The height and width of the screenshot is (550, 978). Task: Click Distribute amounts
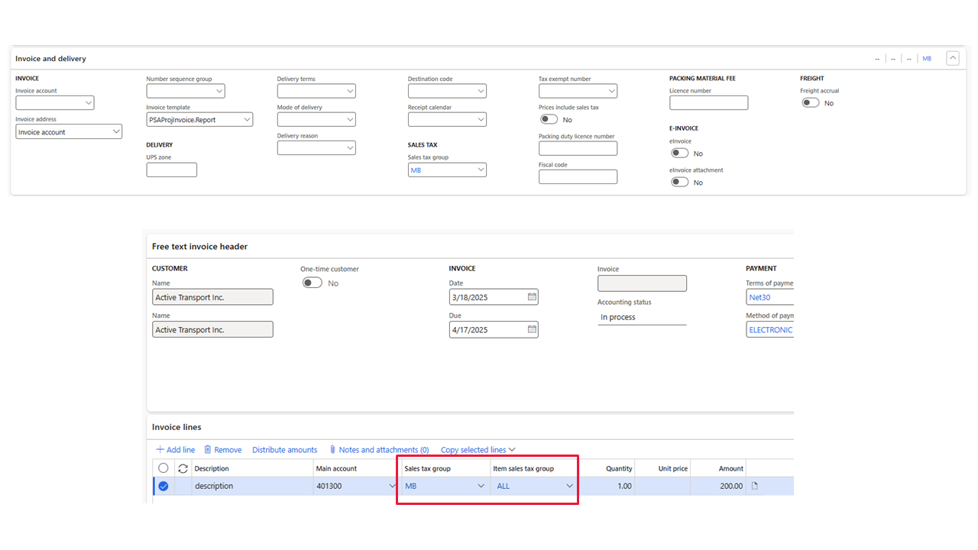point(284,450)
